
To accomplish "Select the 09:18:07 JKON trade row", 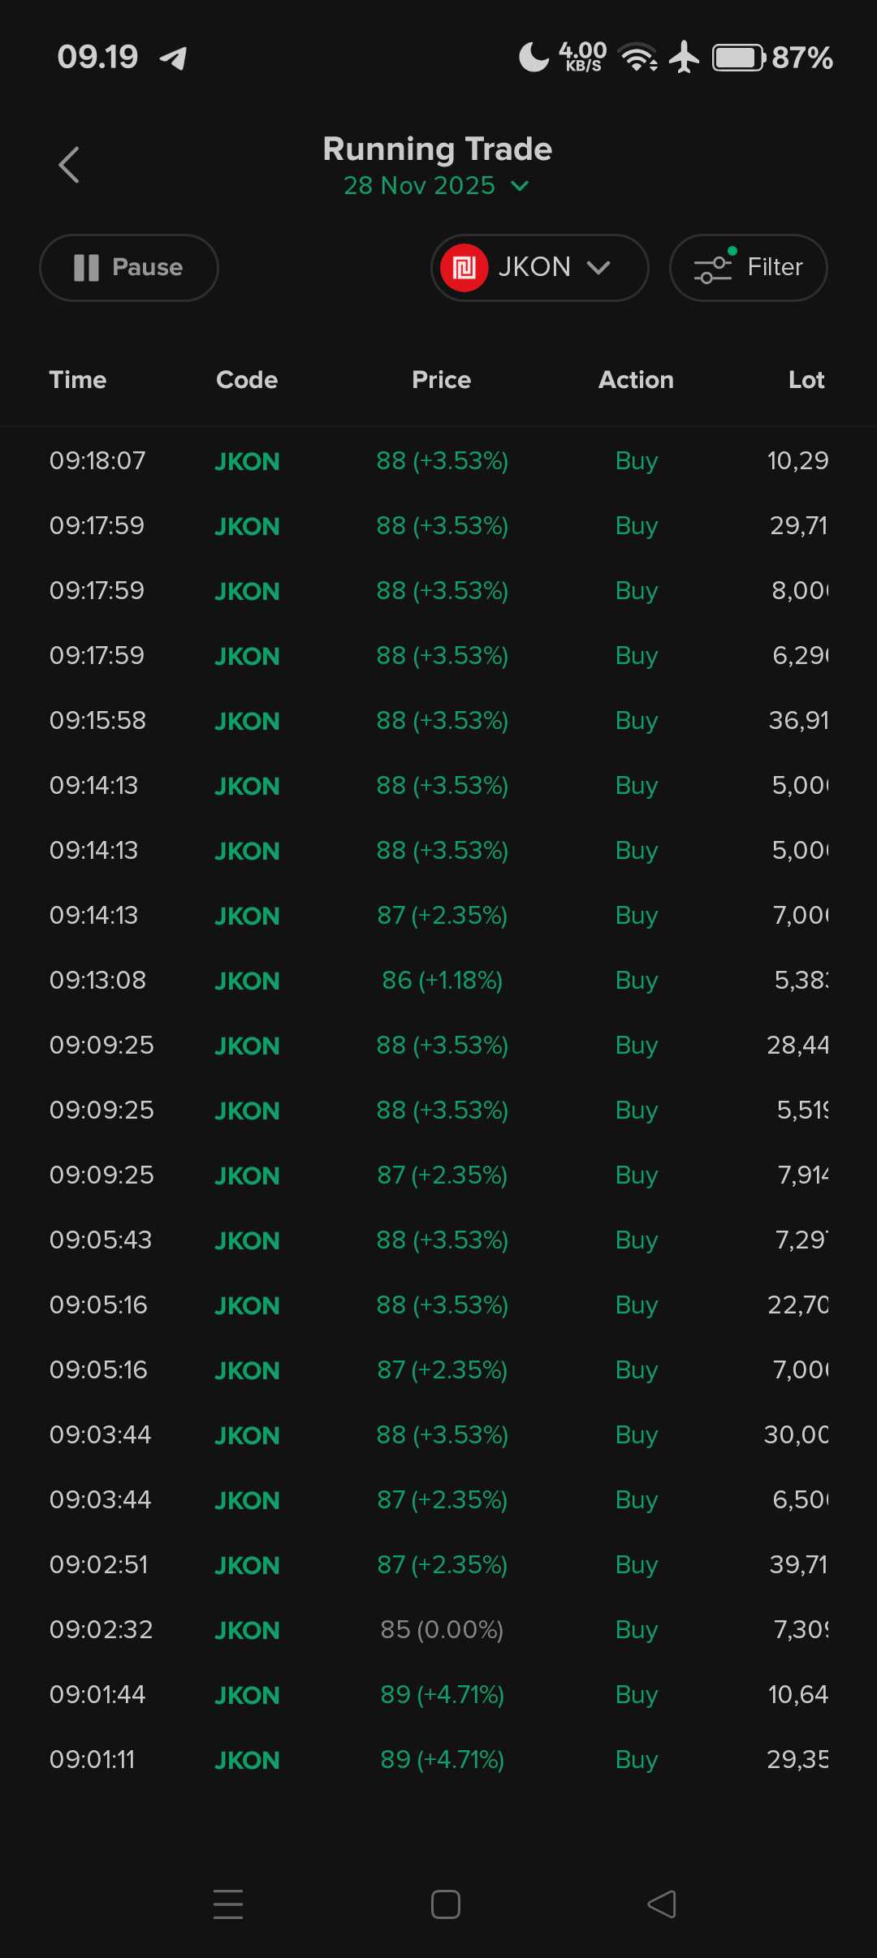I will point(438,461).
